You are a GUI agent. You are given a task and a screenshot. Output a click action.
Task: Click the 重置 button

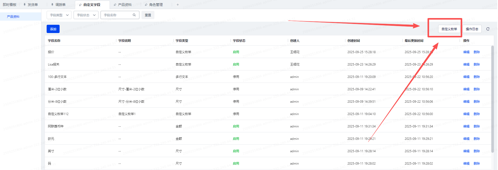(x=148, y=15)
